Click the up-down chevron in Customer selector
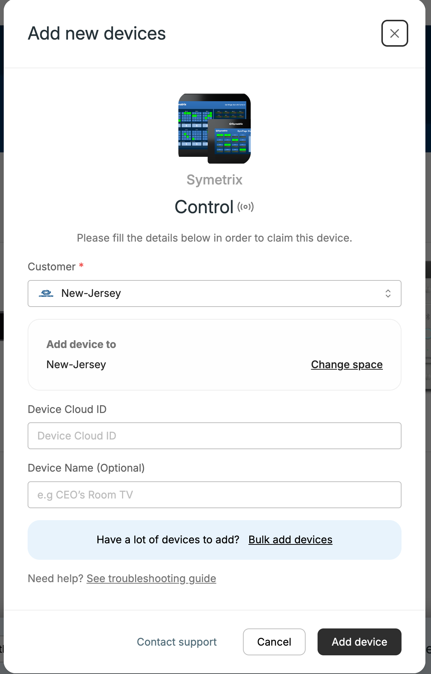The height and width of the screenshot is (674, 431). [388, 293]
